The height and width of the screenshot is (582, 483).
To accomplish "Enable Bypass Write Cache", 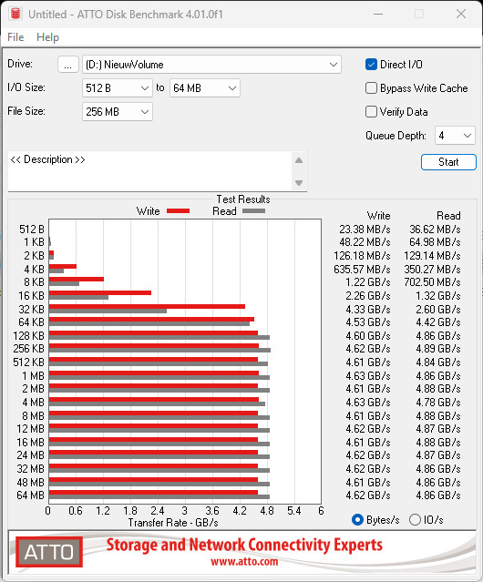I will (x=371, y=88).
